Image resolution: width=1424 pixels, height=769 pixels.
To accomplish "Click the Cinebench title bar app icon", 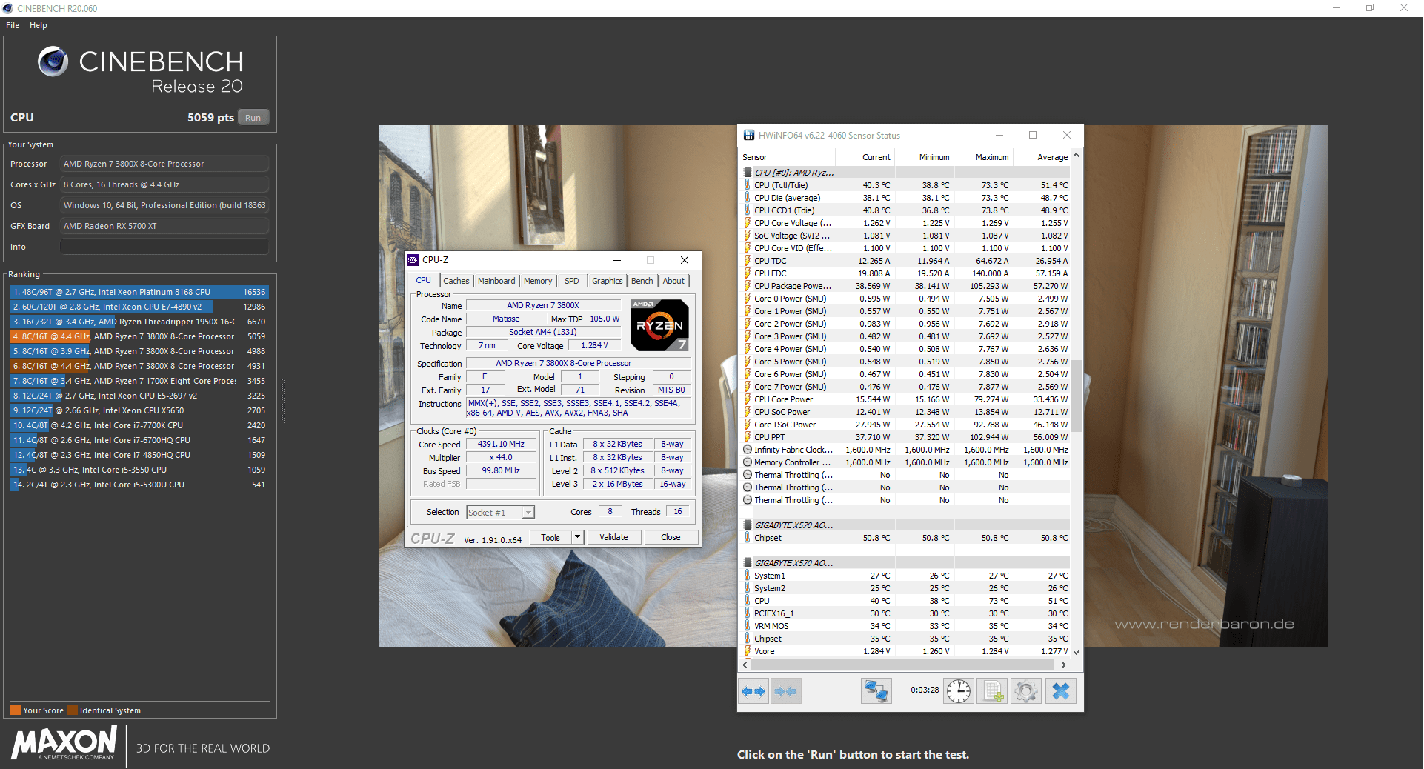I will [x=7, y=8].
